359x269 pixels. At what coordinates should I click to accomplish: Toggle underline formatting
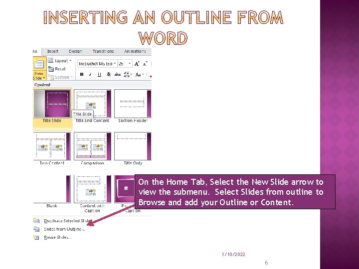click(x=99, y=74)
